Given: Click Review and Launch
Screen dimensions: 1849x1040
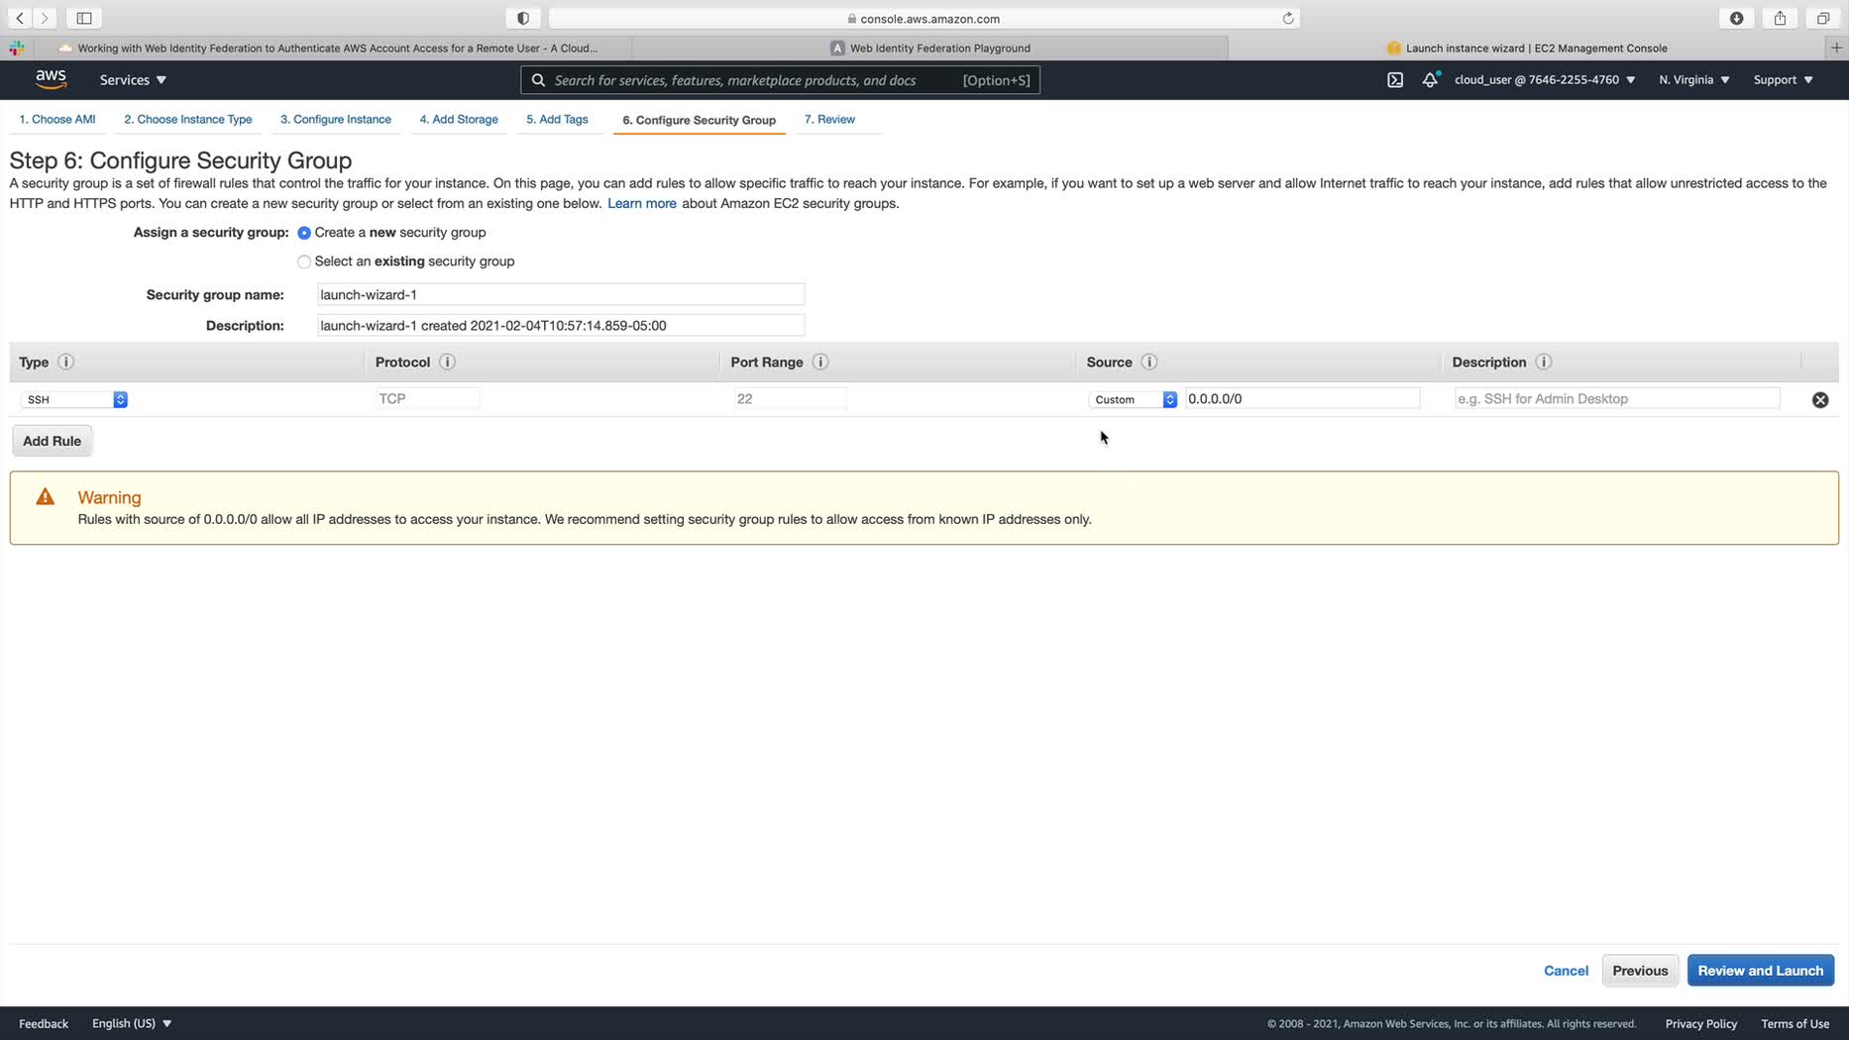Looking at the screenshot, I should coord(1760,971).
